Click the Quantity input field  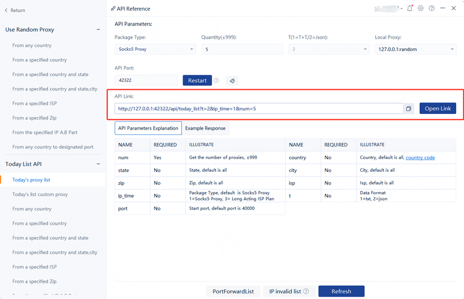240,49
